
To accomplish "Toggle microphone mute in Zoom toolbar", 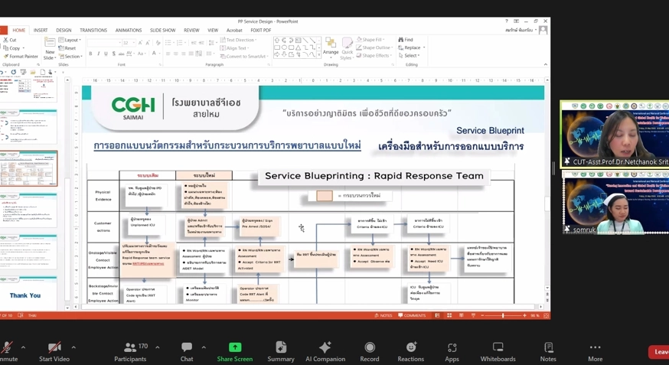I will [x=7, y=351].
